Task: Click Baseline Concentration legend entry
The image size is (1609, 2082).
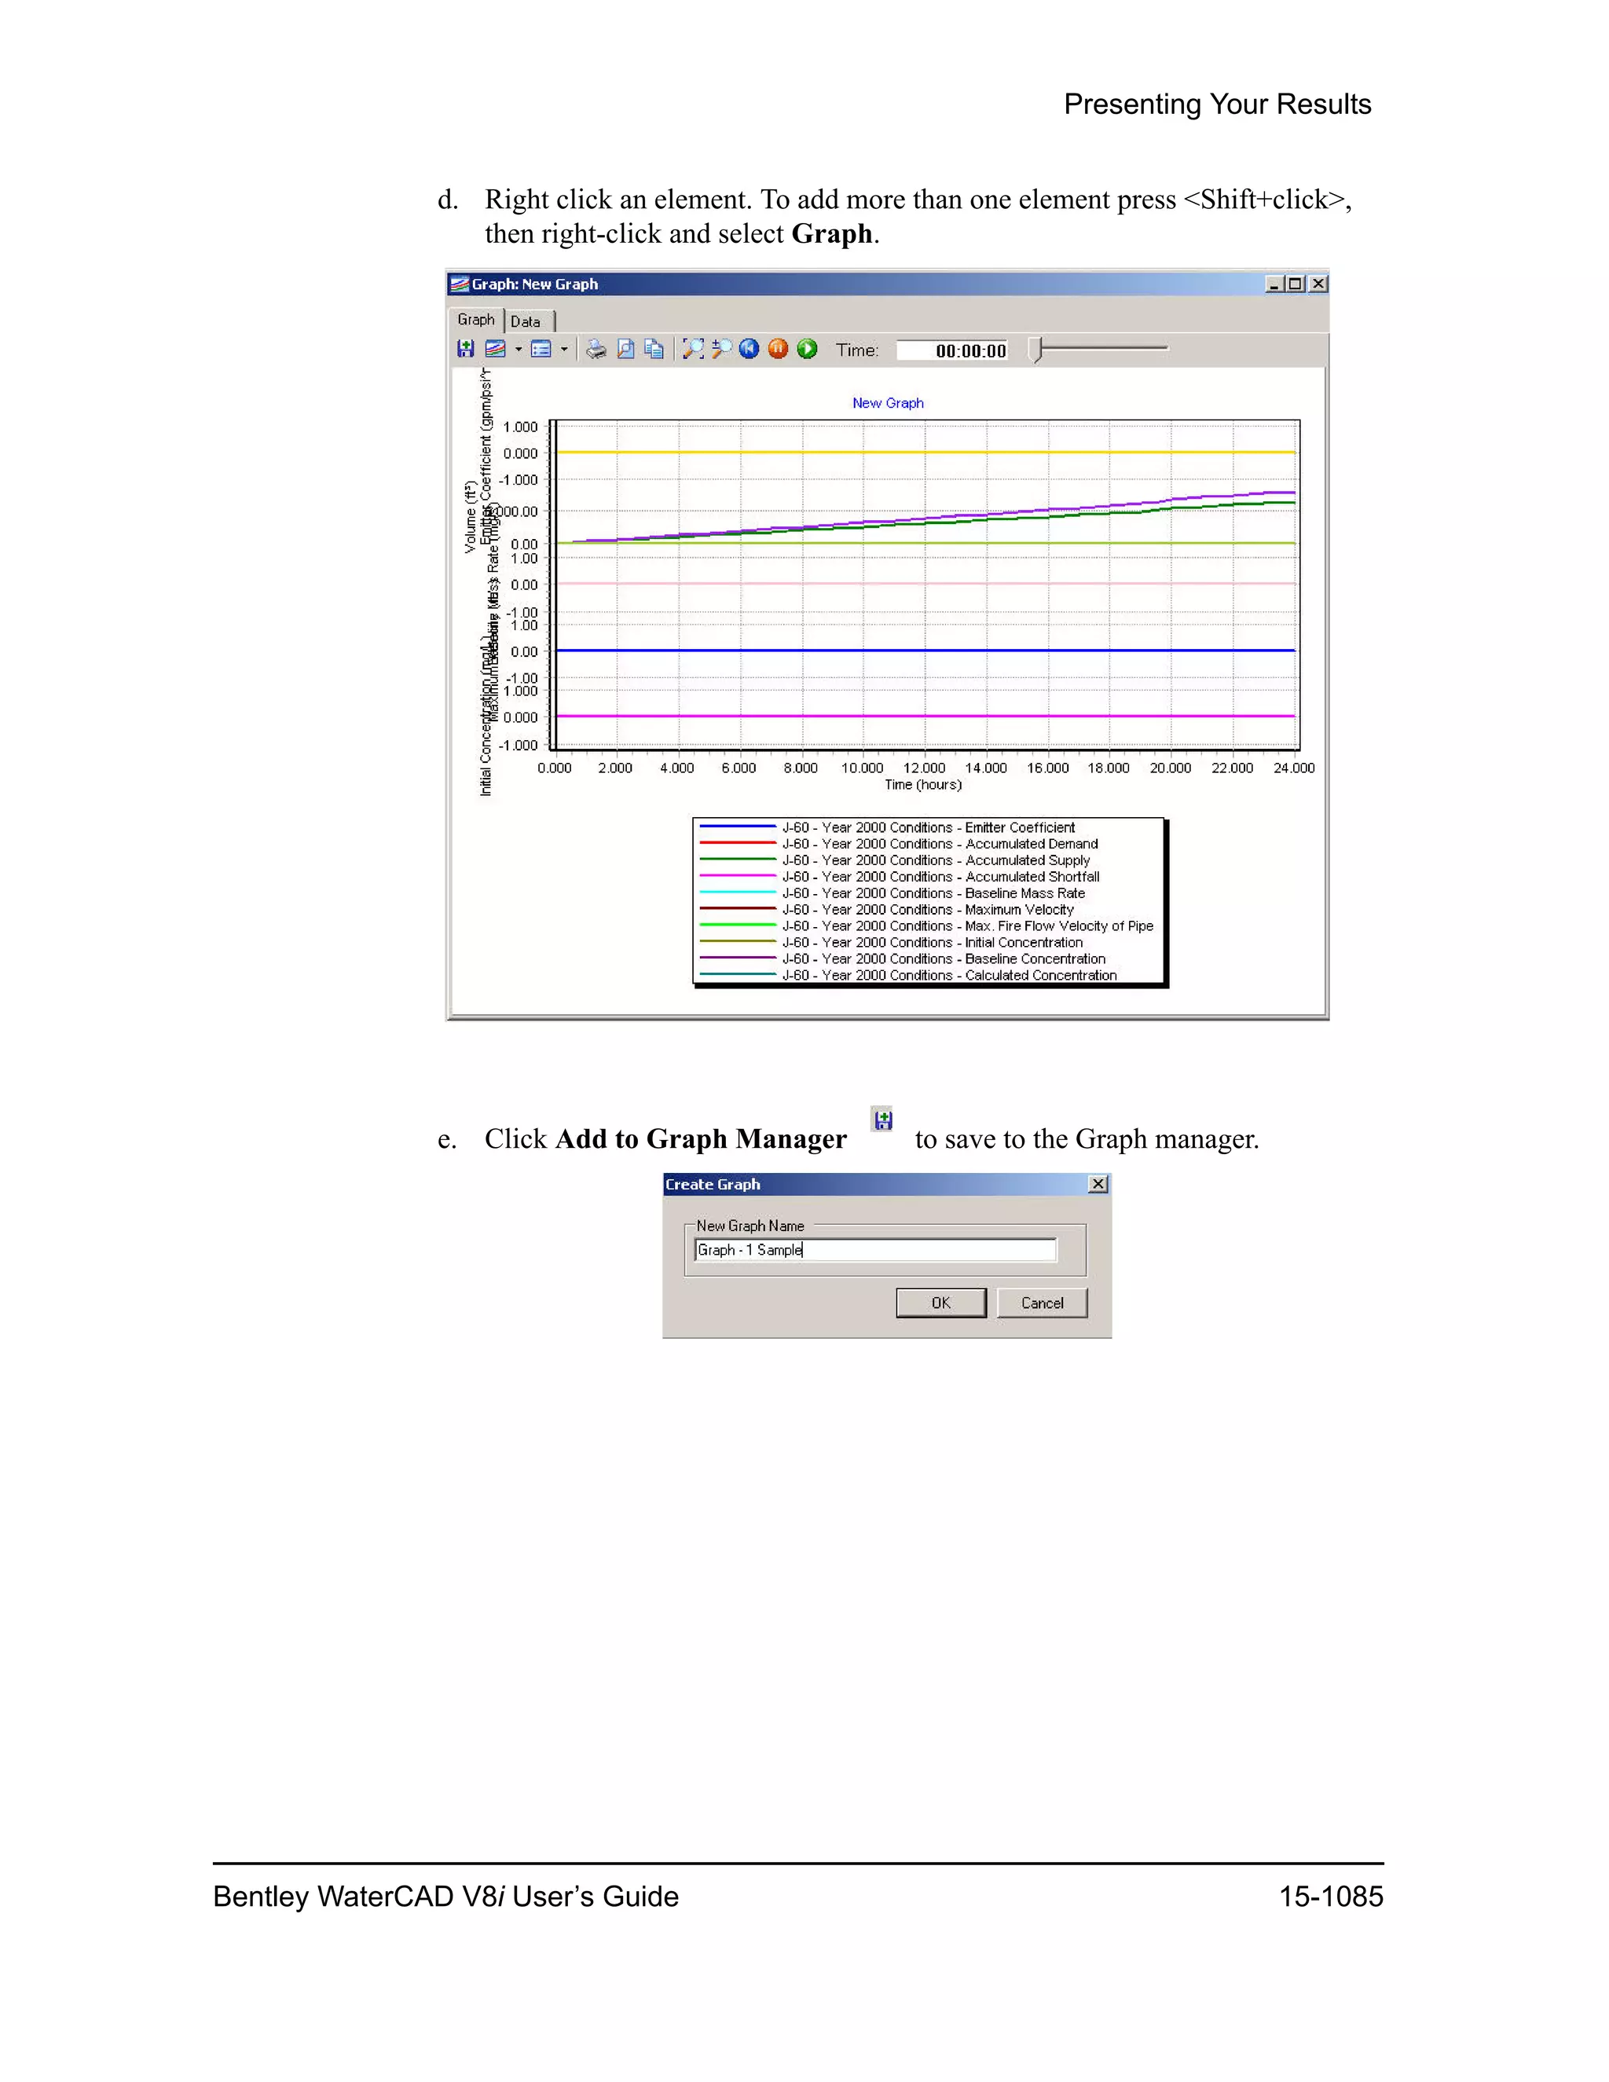Action: (x=902, y=959)
